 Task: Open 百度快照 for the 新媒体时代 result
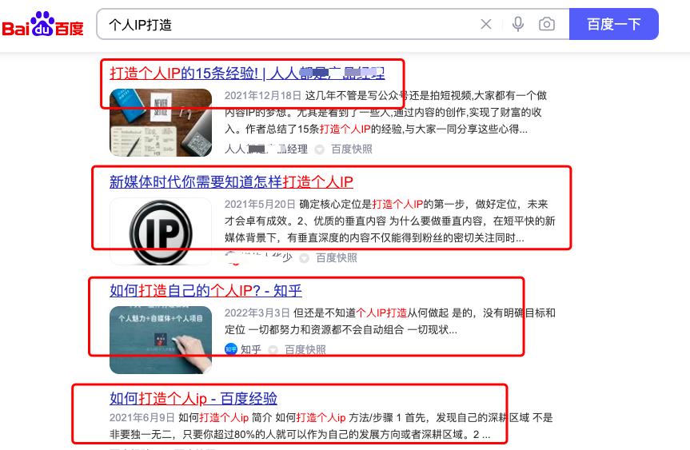336,258
